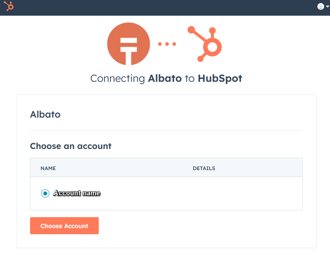Click the divider line under the Albato heading
Image resolution: width=330 pixels, height=256 pixels.
(166, 130)
